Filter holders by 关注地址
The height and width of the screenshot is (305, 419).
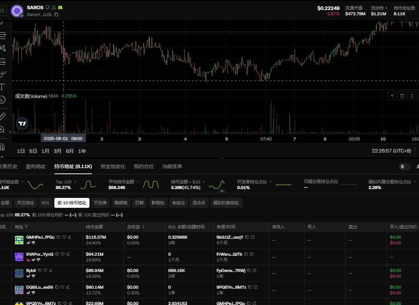[25, 203]
